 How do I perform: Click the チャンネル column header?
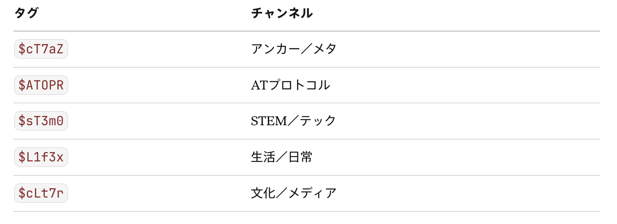282,13
